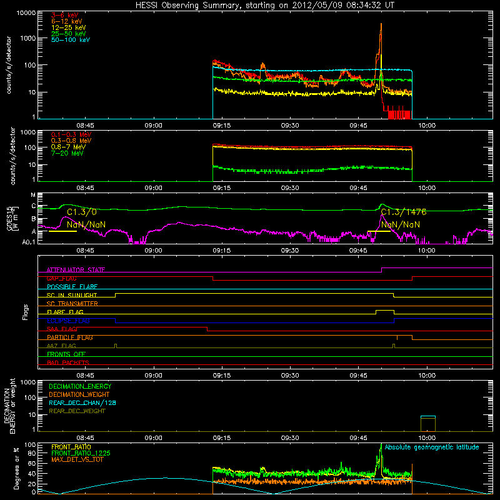Select the 6-12 keV legend label
This screenshot has width=500, height=500.
pyautogui.click(x=67, y=21)
